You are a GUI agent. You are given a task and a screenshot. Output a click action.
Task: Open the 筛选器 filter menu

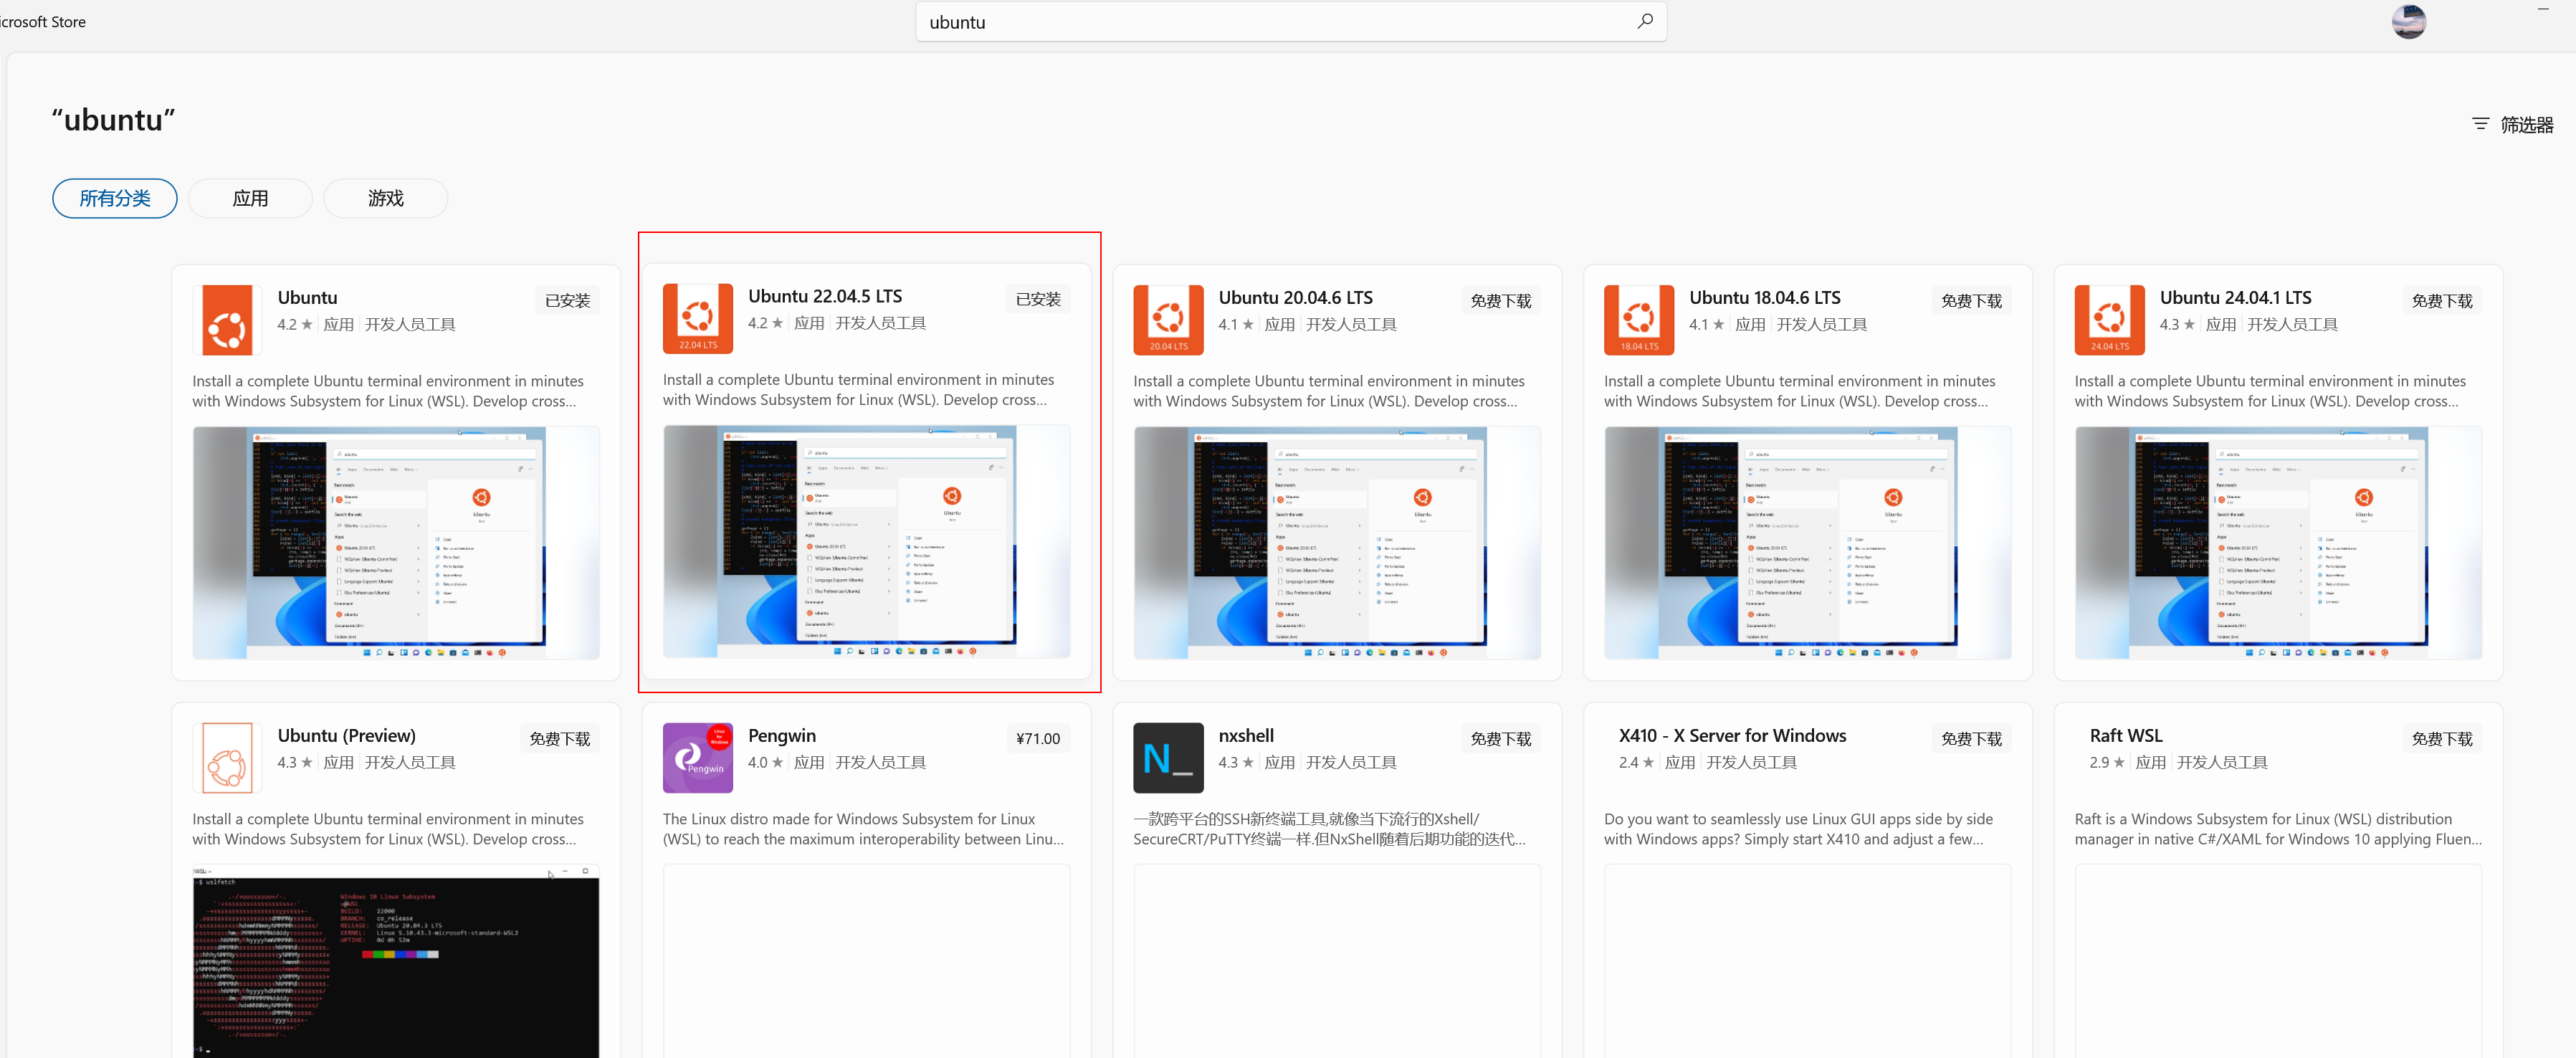pos(2512,124)
